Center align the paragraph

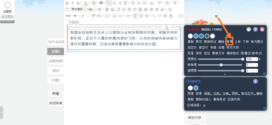[115, 3]
